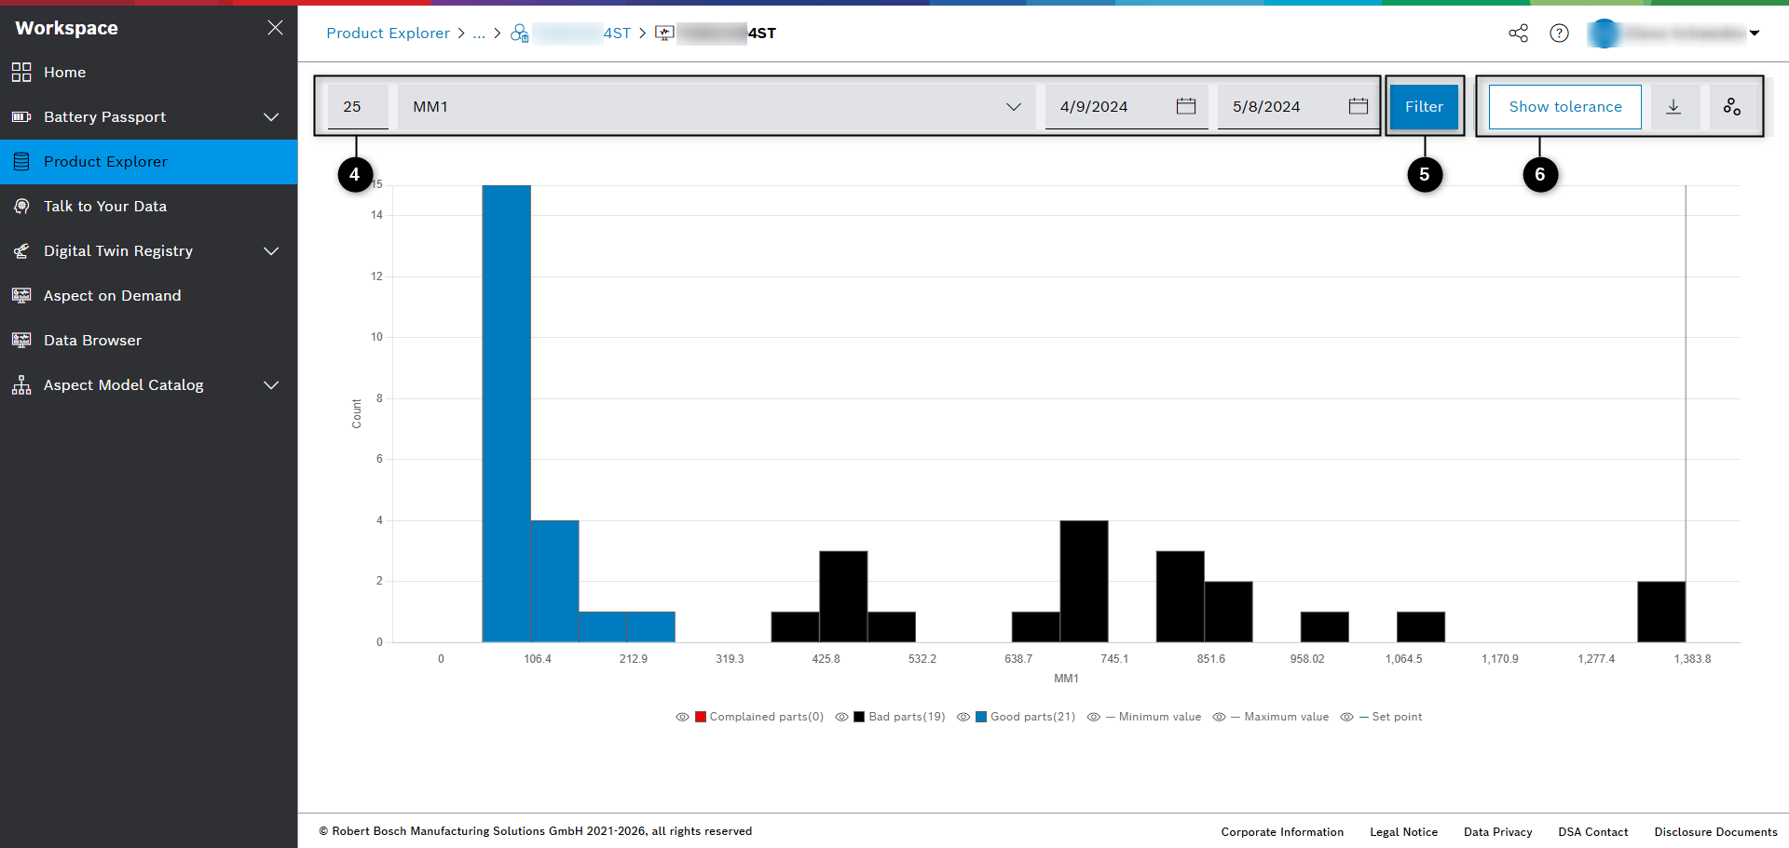The width and height of the screenshot is (1789, 848).
Task: Click the Talk to Your Data icon
Action: 21,207
